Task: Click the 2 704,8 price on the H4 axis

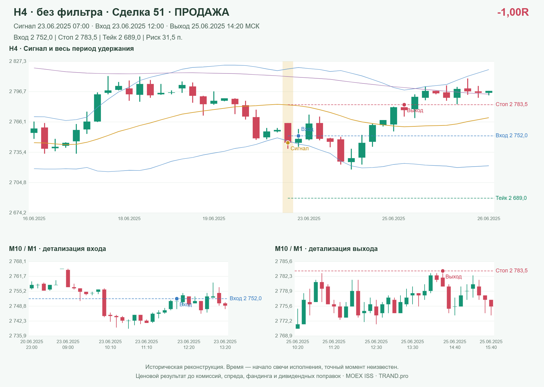Action: pos(18,183)
